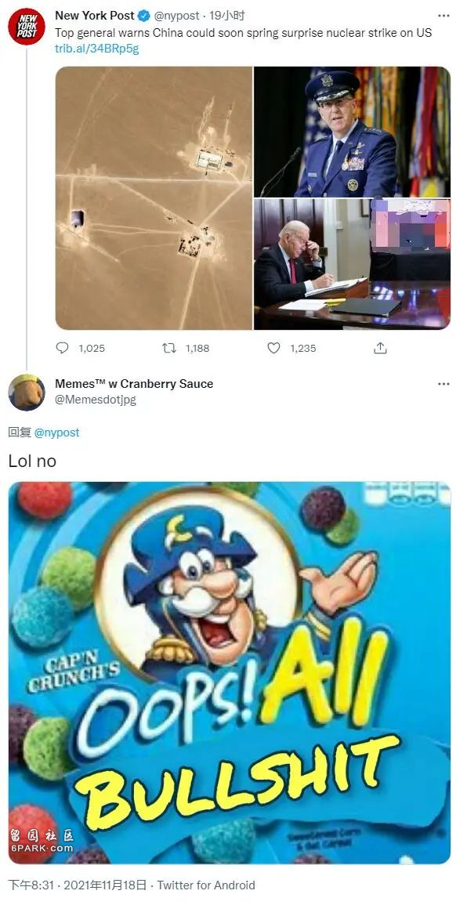The width and height of the screenshot is (456, 905).
Task: Open the desert satellite image
Action: (x=154, y=198)
